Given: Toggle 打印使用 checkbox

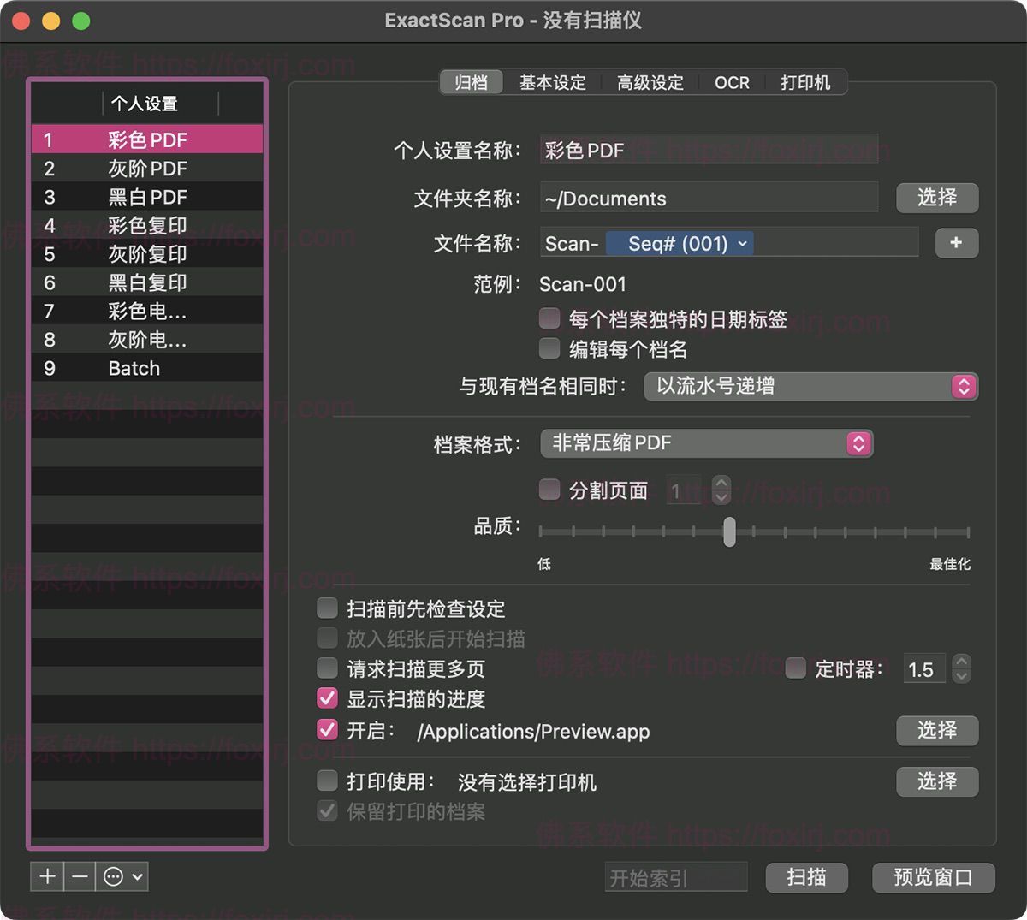Looking at the screenshot, I should point(327,781).
